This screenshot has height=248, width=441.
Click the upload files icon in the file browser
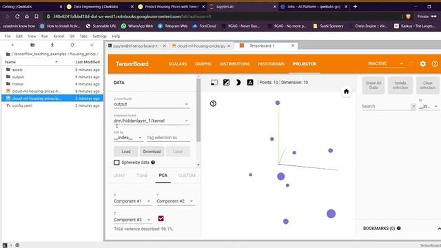[52, 45]
